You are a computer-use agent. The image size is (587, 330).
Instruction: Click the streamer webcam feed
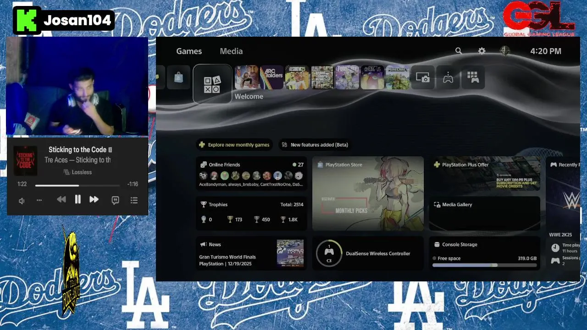[x=78, y=86]
